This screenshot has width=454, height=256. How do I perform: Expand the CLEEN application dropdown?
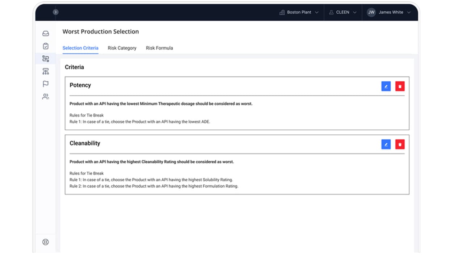coord(342,12)
